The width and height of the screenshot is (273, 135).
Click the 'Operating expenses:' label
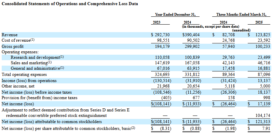coord(20,52)
